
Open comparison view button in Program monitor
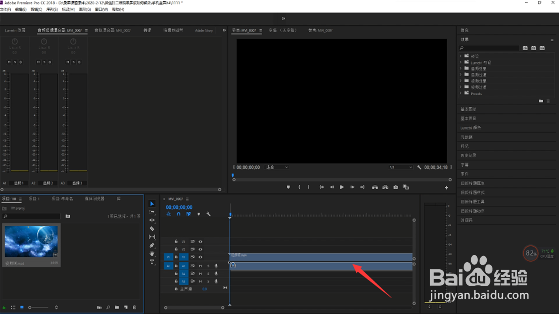pos(406,187)
